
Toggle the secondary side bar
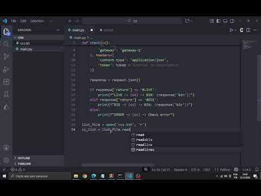click(232, 21)
